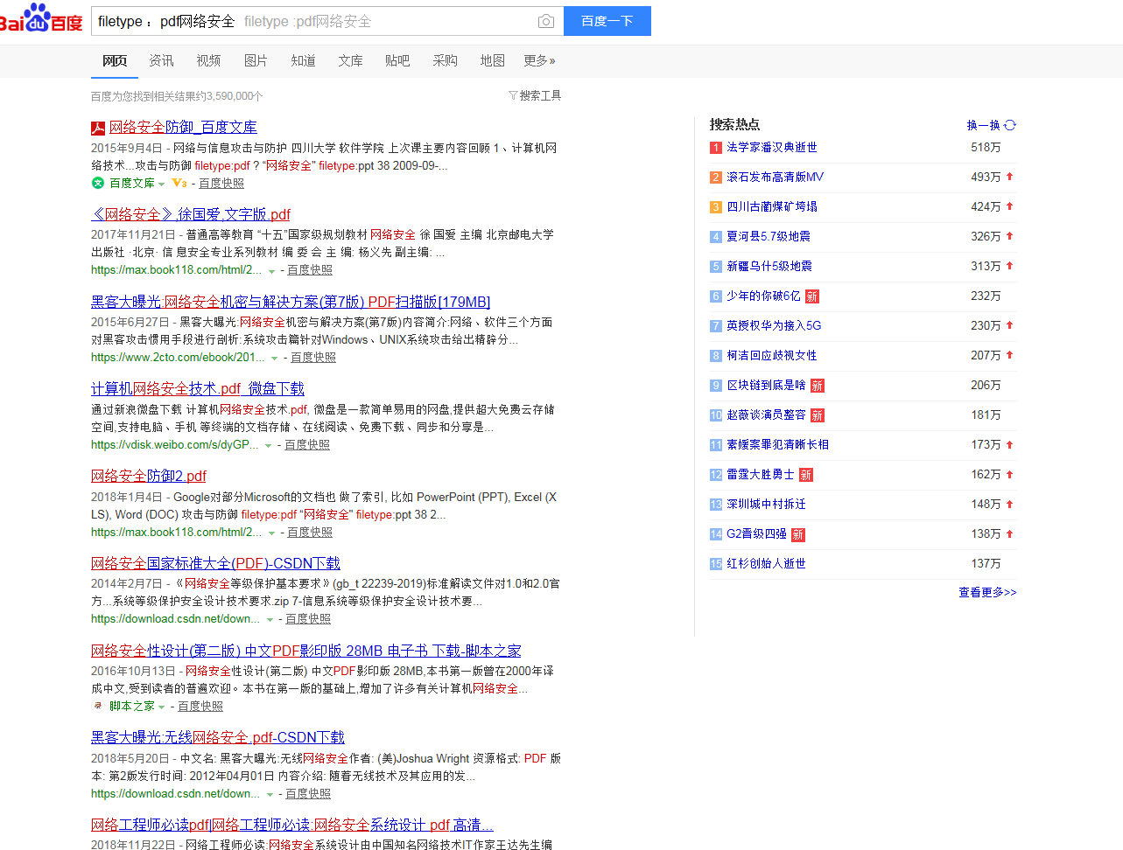Viewport: 1123px width, 850px height.
Task: Open hot search 滚石发布高清版MV
Action: pyautogui.click(x=776, y=177)
